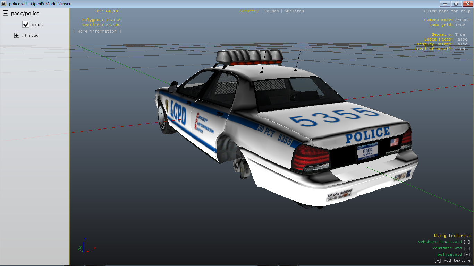Click the Vertices count text

(x=101, y=25)
